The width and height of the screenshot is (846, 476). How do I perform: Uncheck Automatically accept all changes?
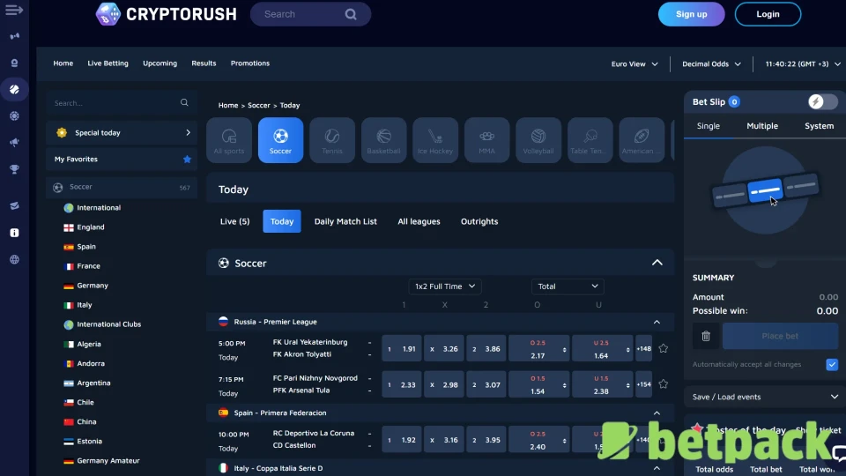point(831,364)
